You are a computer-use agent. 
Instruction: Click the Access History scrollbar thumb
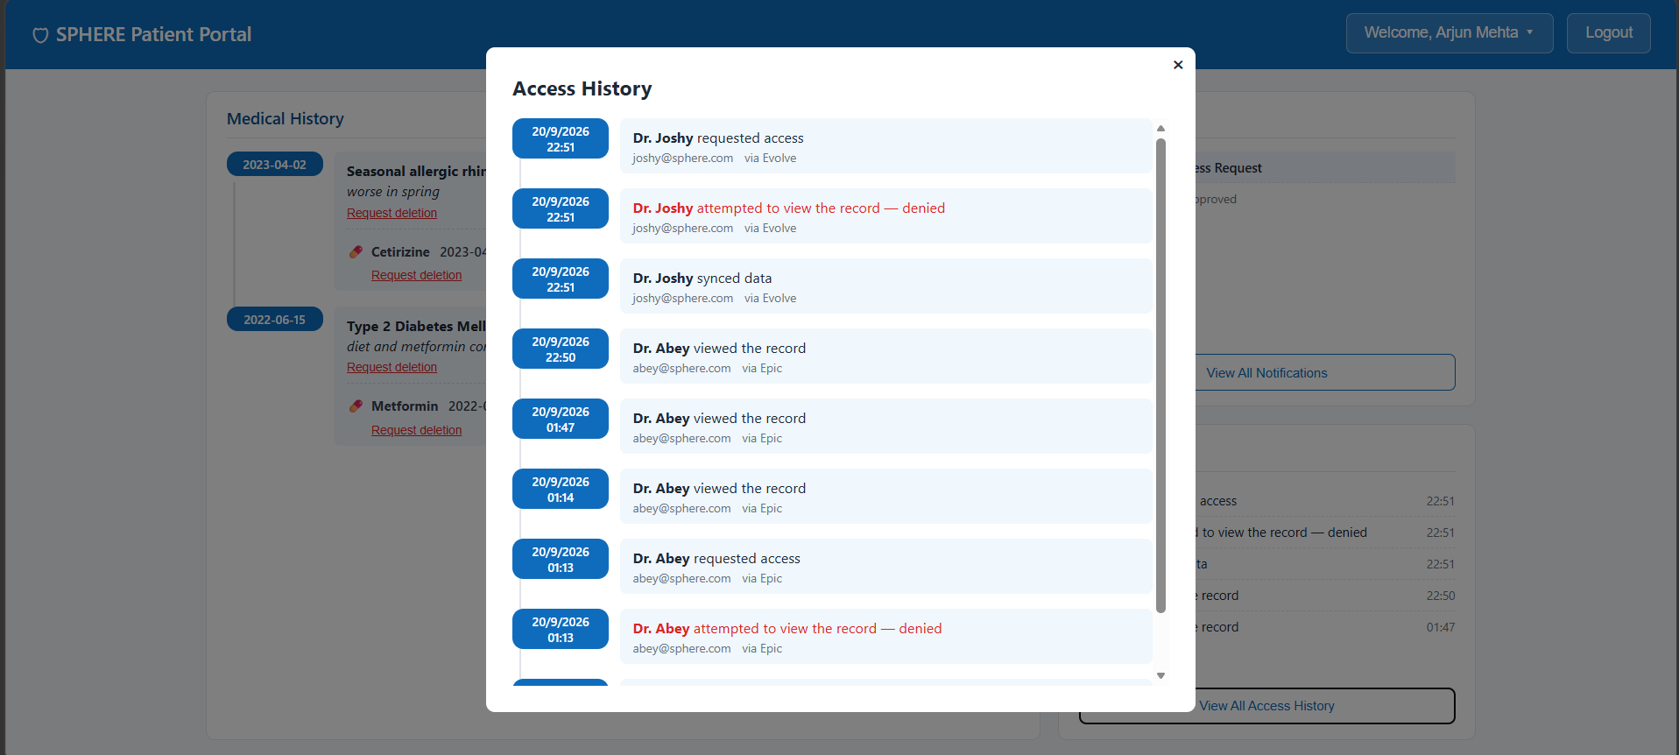coord(1160,376)
